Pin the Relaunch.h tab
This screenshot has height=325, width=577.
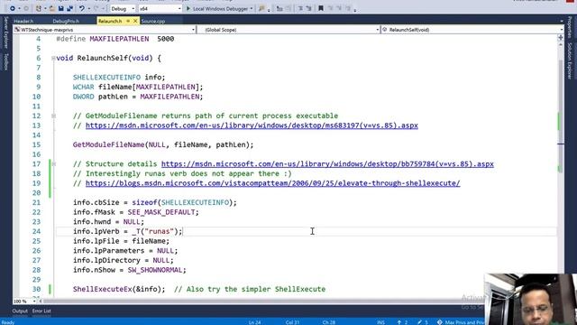click(128, 22)
